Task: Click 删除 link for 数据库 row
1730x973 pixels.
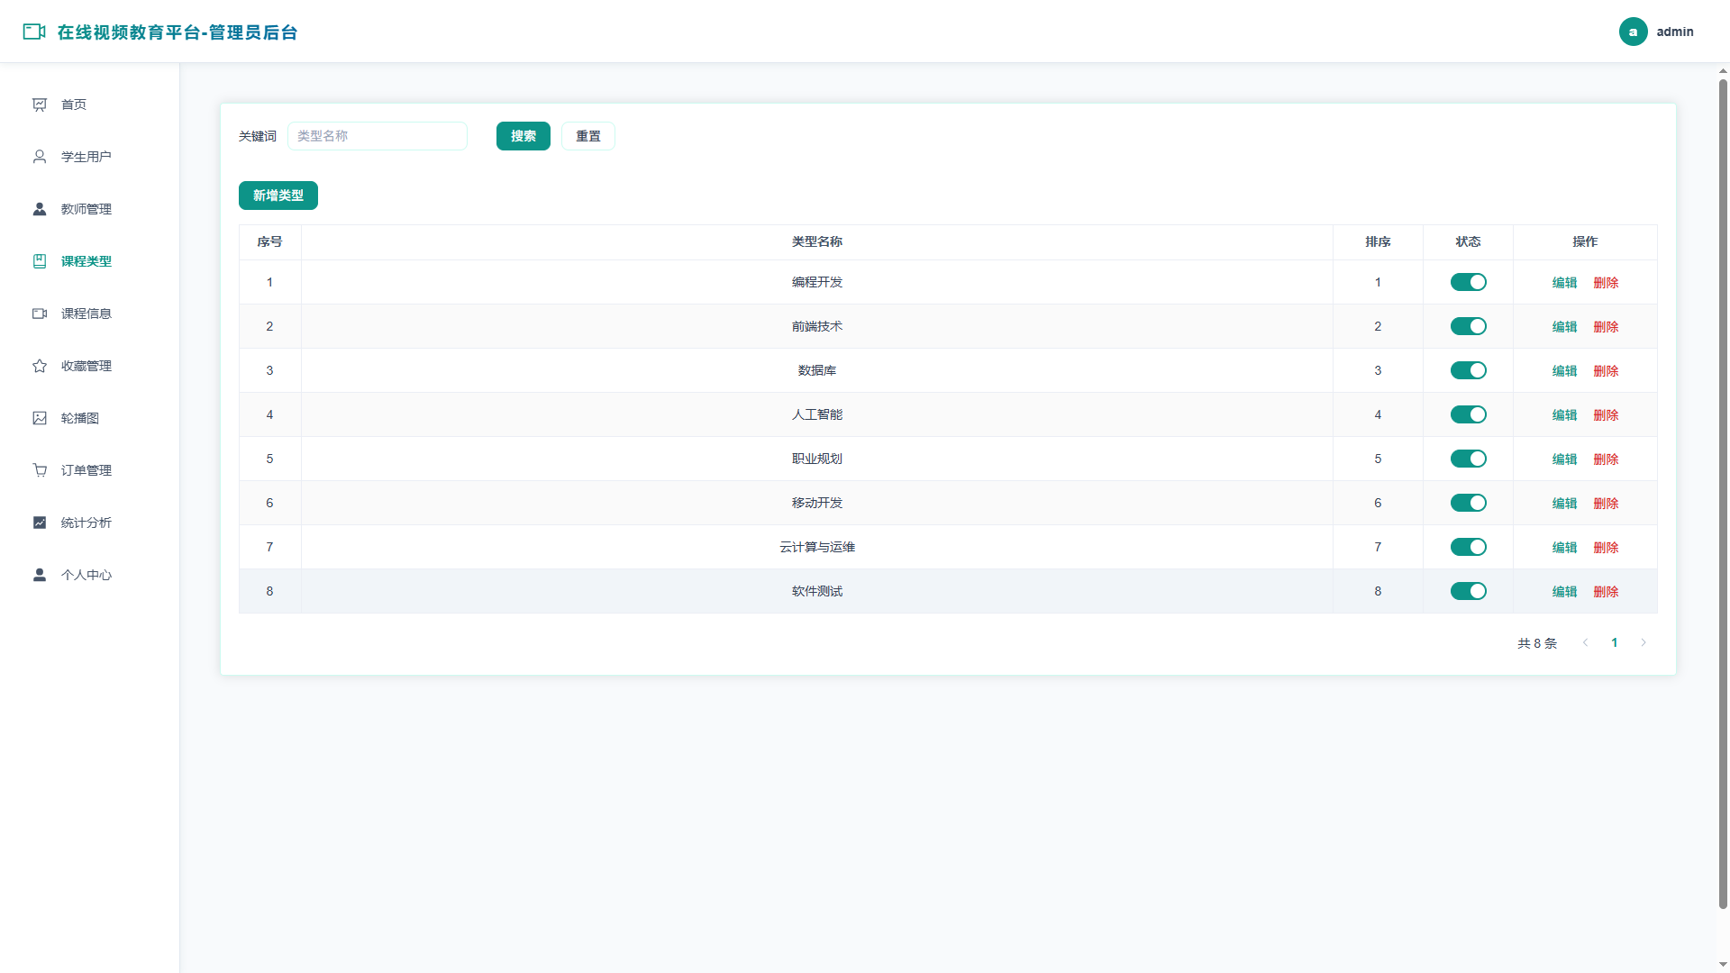Action: [x=1606, y=370]
